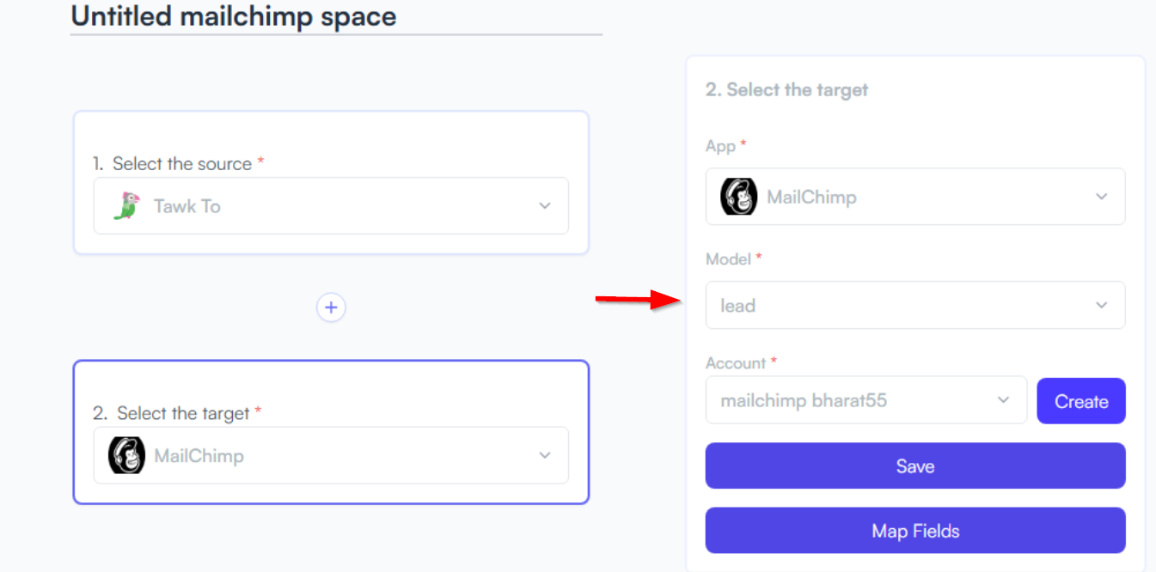Click the MailChimp logo in App field
1156x572 pixels.
point(738,197)
